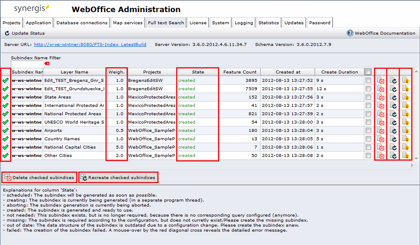This screenshot has height=245, width=420.
Task: Click table scrollbar up arrow
Action: point(416,71)
